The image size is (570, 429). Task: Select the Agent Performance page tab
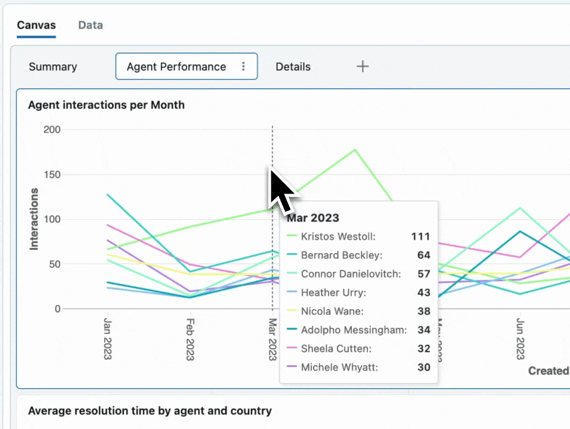176,67
